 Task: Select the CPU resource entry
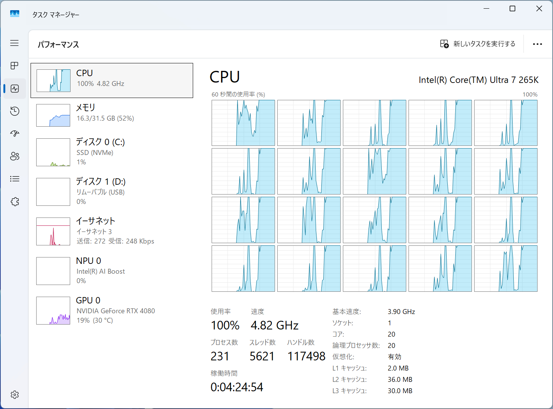112,80
